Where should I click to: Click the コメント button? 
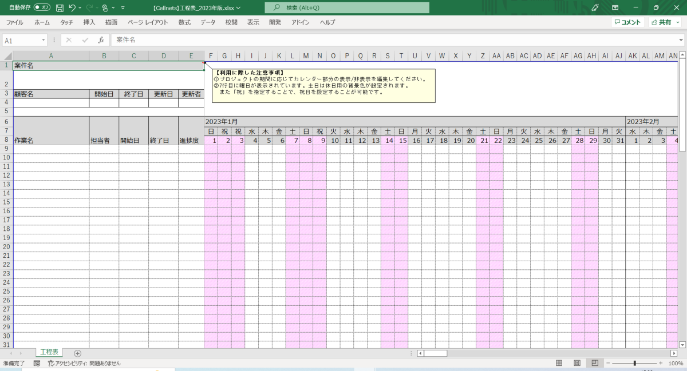pyautogui.click(x=627, y=22)
